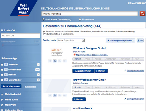The height and width of the screenshot is (111, 146).
Task: Click the HL badge under Wildner logo
Action: point(60,61)
